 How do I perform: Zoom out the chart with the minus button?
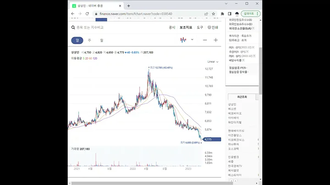pyautogui.click(x=205, y=40)
